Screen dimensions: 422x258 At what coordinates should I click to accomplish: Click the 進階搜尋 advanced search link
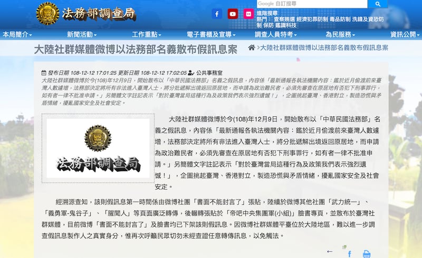pyautogui.click(x=267, y=14)
